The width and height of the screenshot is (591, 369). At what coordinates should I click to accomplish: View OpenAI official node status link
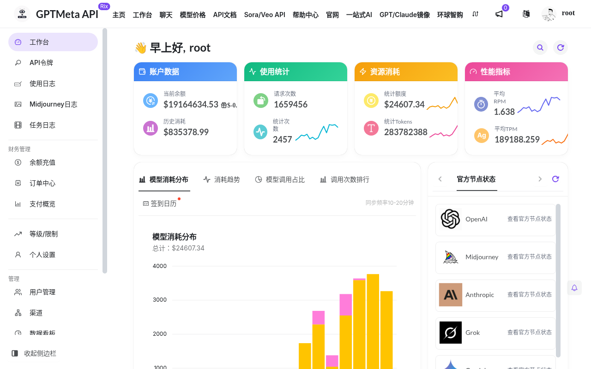[x=530, y=219]
